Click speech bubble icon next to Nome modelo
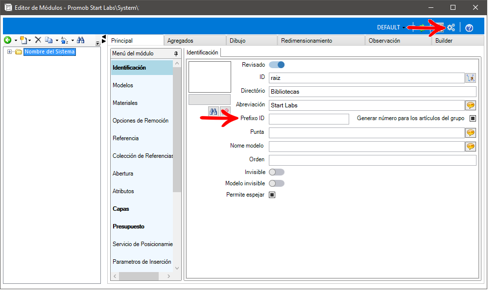Image resolution: width=500 pixels, height=300 pixels. 471,146
